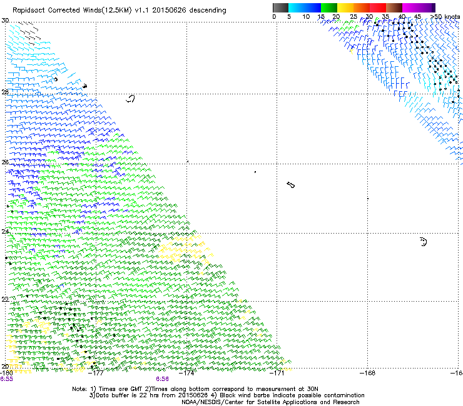Click the NOAA/NESDIS credit line
This screenshot has height=406, width=463.
[x=270, y=402]
